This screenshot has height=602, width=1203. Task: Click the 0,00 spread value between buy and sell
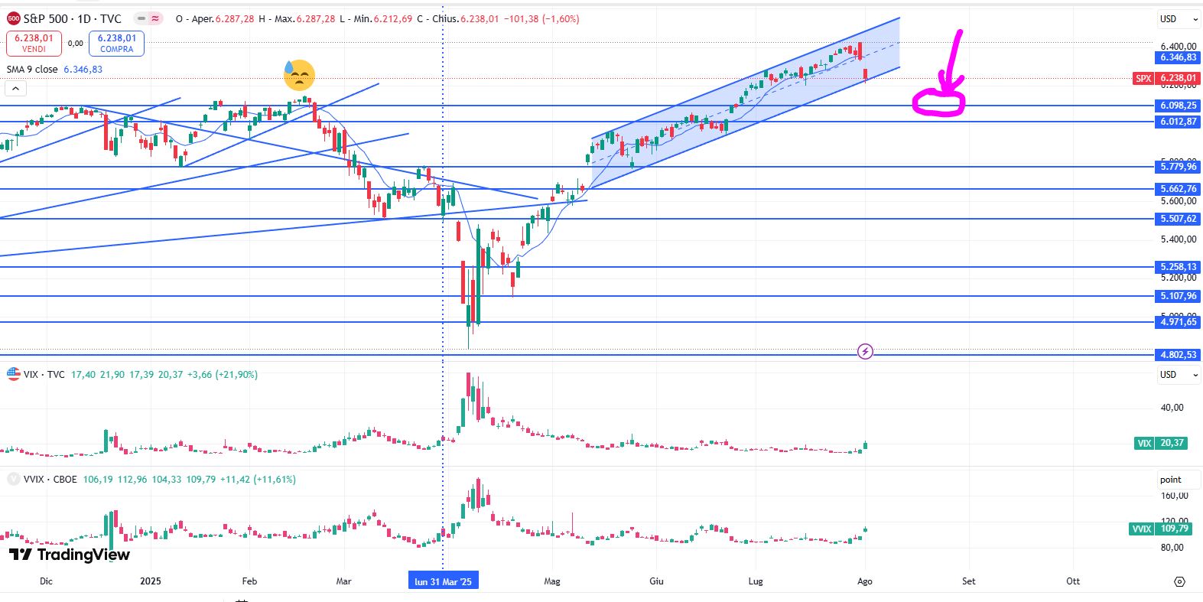point(76,44)
